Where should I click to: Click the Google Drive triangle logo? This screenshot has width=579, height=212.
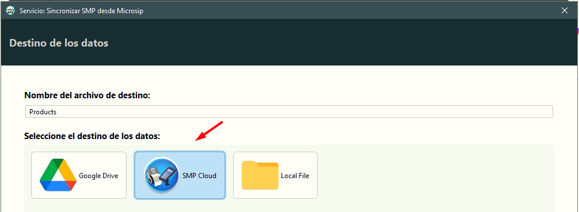pyautogui.click(x=58, y=175)
